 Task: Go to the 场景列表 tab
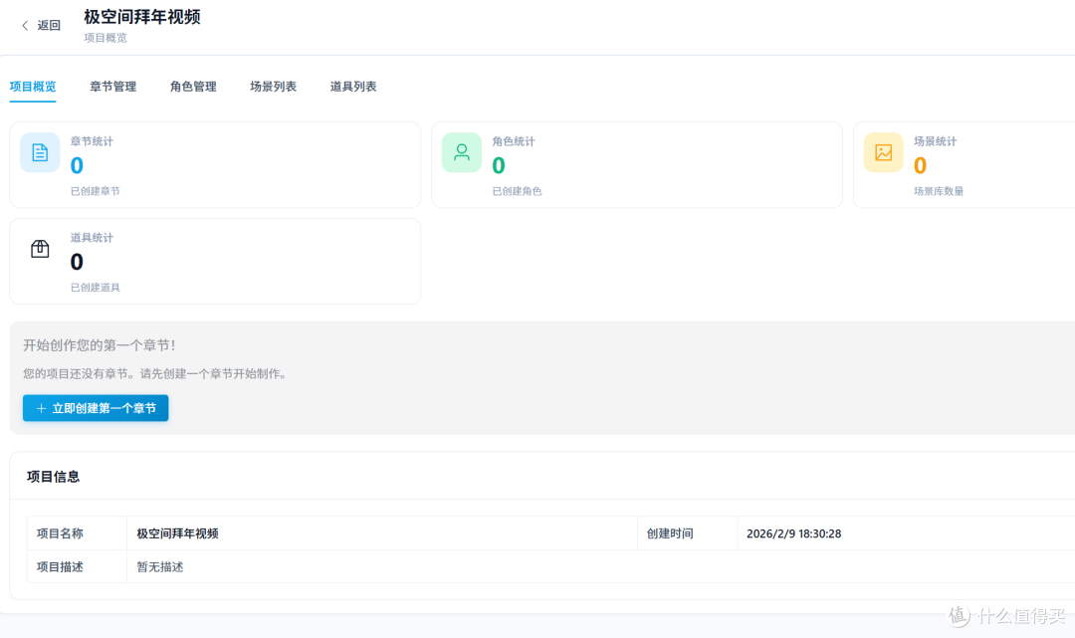coord(274,87)
